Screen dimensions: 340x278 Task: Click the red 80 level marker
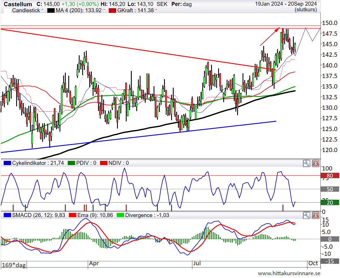330,176
